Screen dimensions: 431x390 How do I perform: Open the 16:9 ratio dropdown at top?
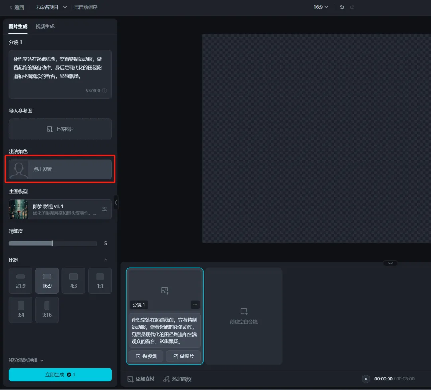(x=321, y=7)
